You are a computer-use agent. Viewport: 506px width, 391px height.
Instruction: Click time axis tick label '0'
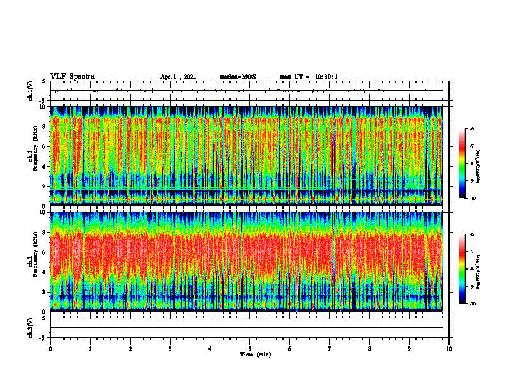[50, 349]
